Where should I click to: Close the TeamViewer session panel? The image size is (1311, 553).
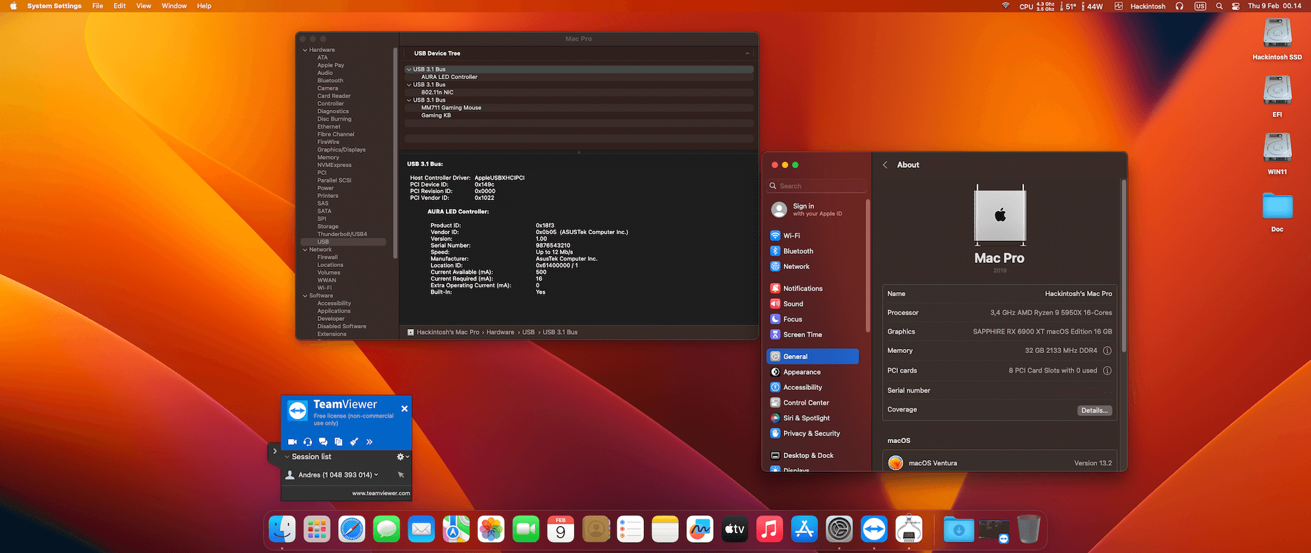[x=404, y=408]
